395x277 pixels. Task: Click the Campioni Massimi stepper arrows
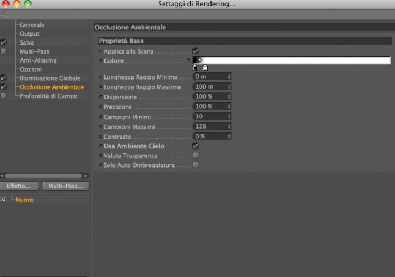tap(229, 126)
